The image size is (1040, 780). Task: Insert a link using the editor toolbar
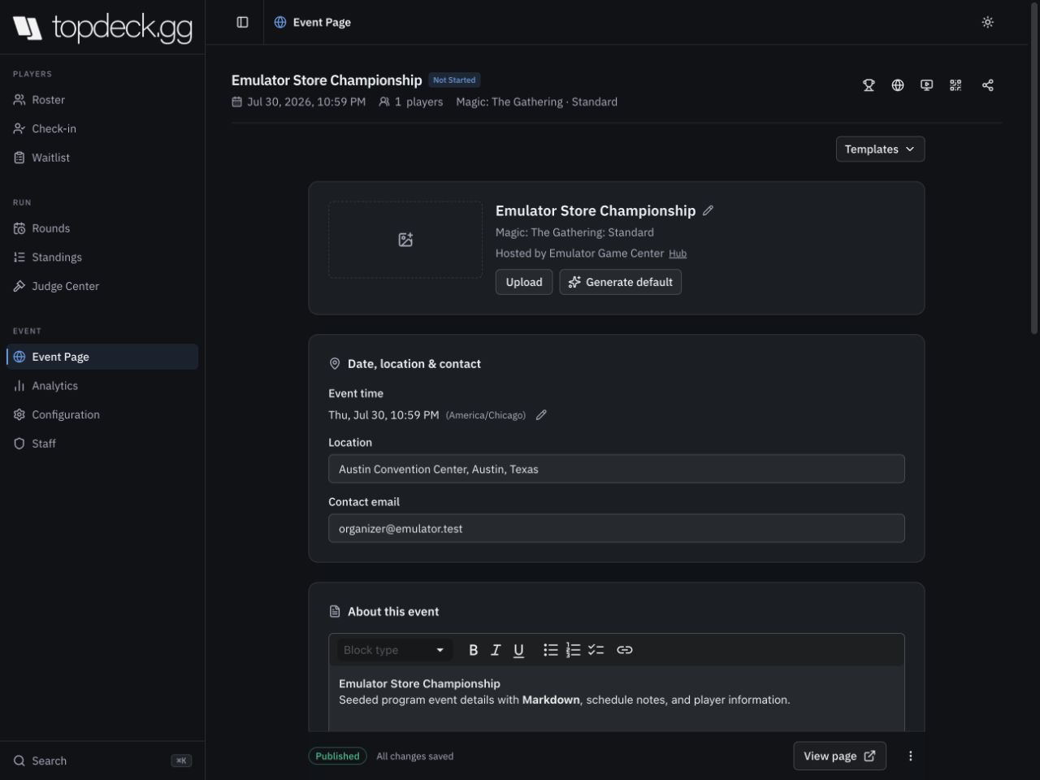pos(625,650)
